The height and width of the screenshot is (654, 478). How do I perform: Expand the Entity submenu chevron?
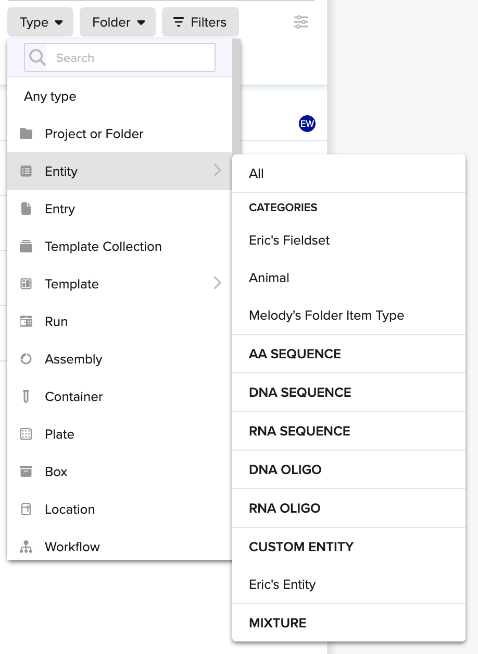218,171
